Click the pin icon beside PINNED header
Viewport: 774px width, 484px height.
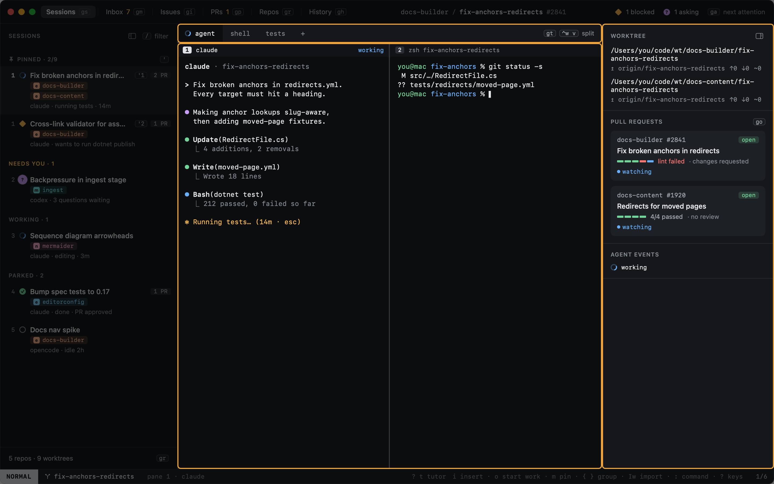(11, 59)
